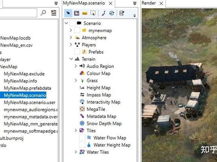The image size is (217, 162).
Task: Select the arrow selection tool in scenario toolbar
Action: [x=68, y=13]
